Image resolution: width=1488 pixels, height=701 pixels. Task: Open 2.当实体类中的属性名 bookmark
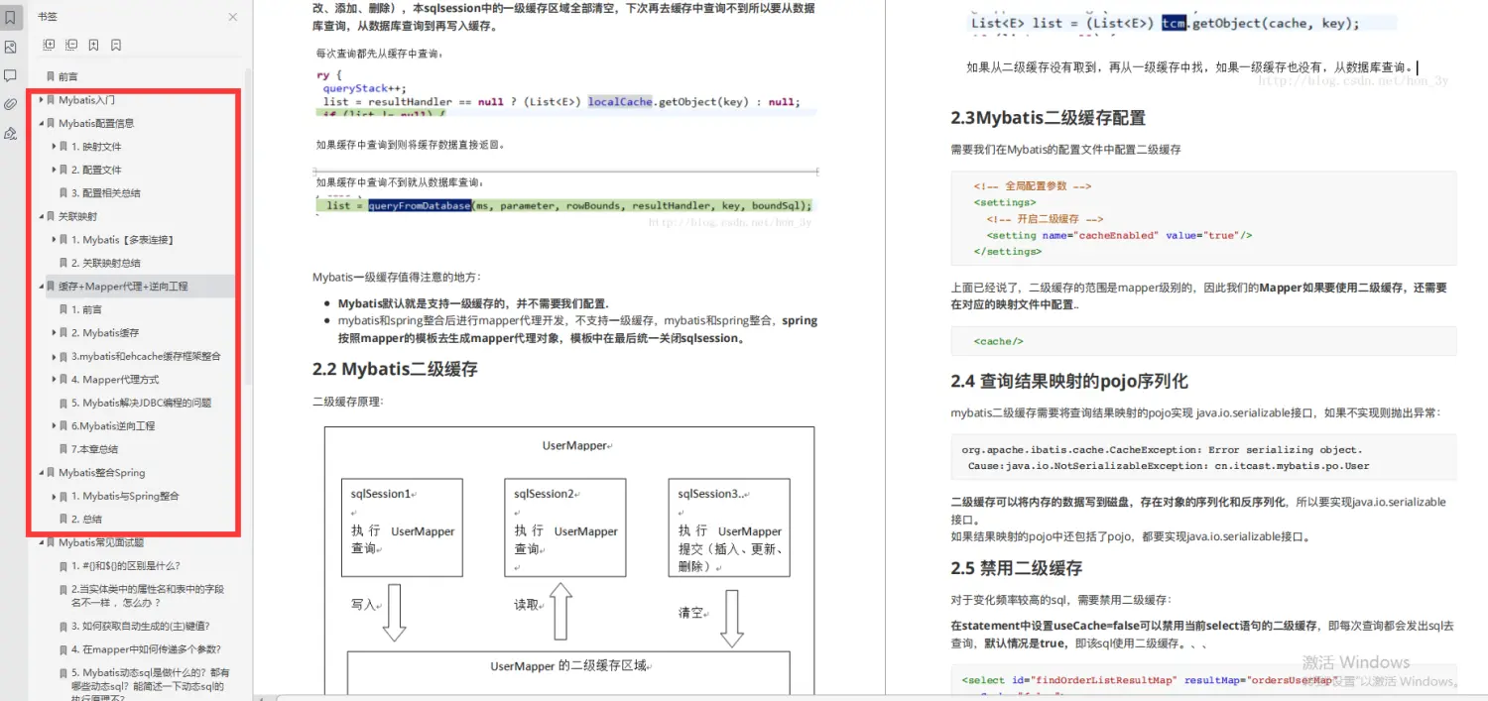point(148,595)
